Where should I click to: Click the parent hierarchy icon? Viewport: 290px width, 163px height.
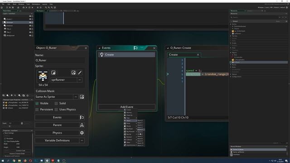82,125
